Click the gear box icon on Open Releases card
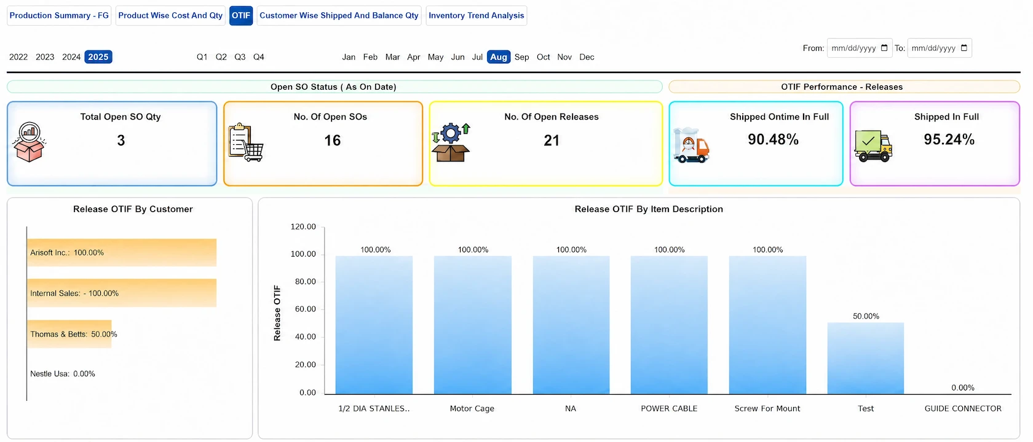The image size is (1033, 442). (451, 142)
